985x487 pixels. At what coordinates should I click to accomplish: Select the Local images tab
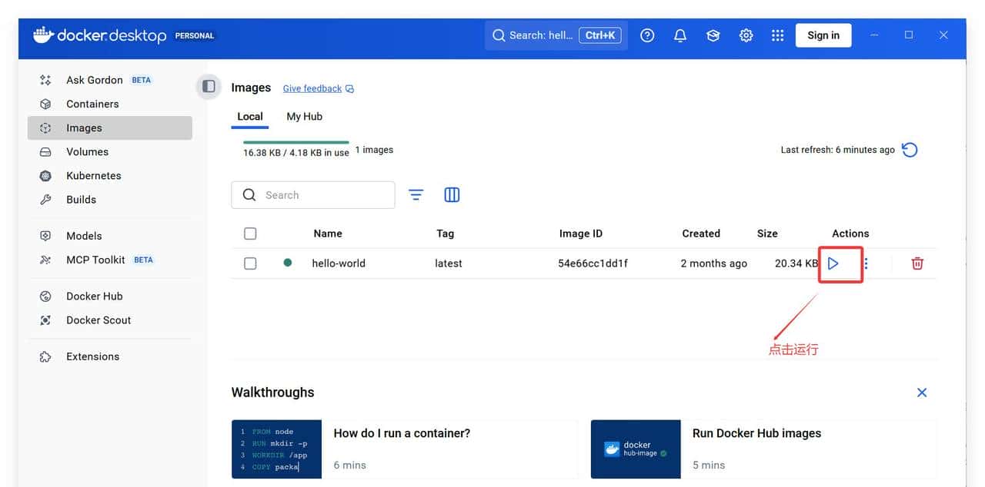[x=249, y=115]
